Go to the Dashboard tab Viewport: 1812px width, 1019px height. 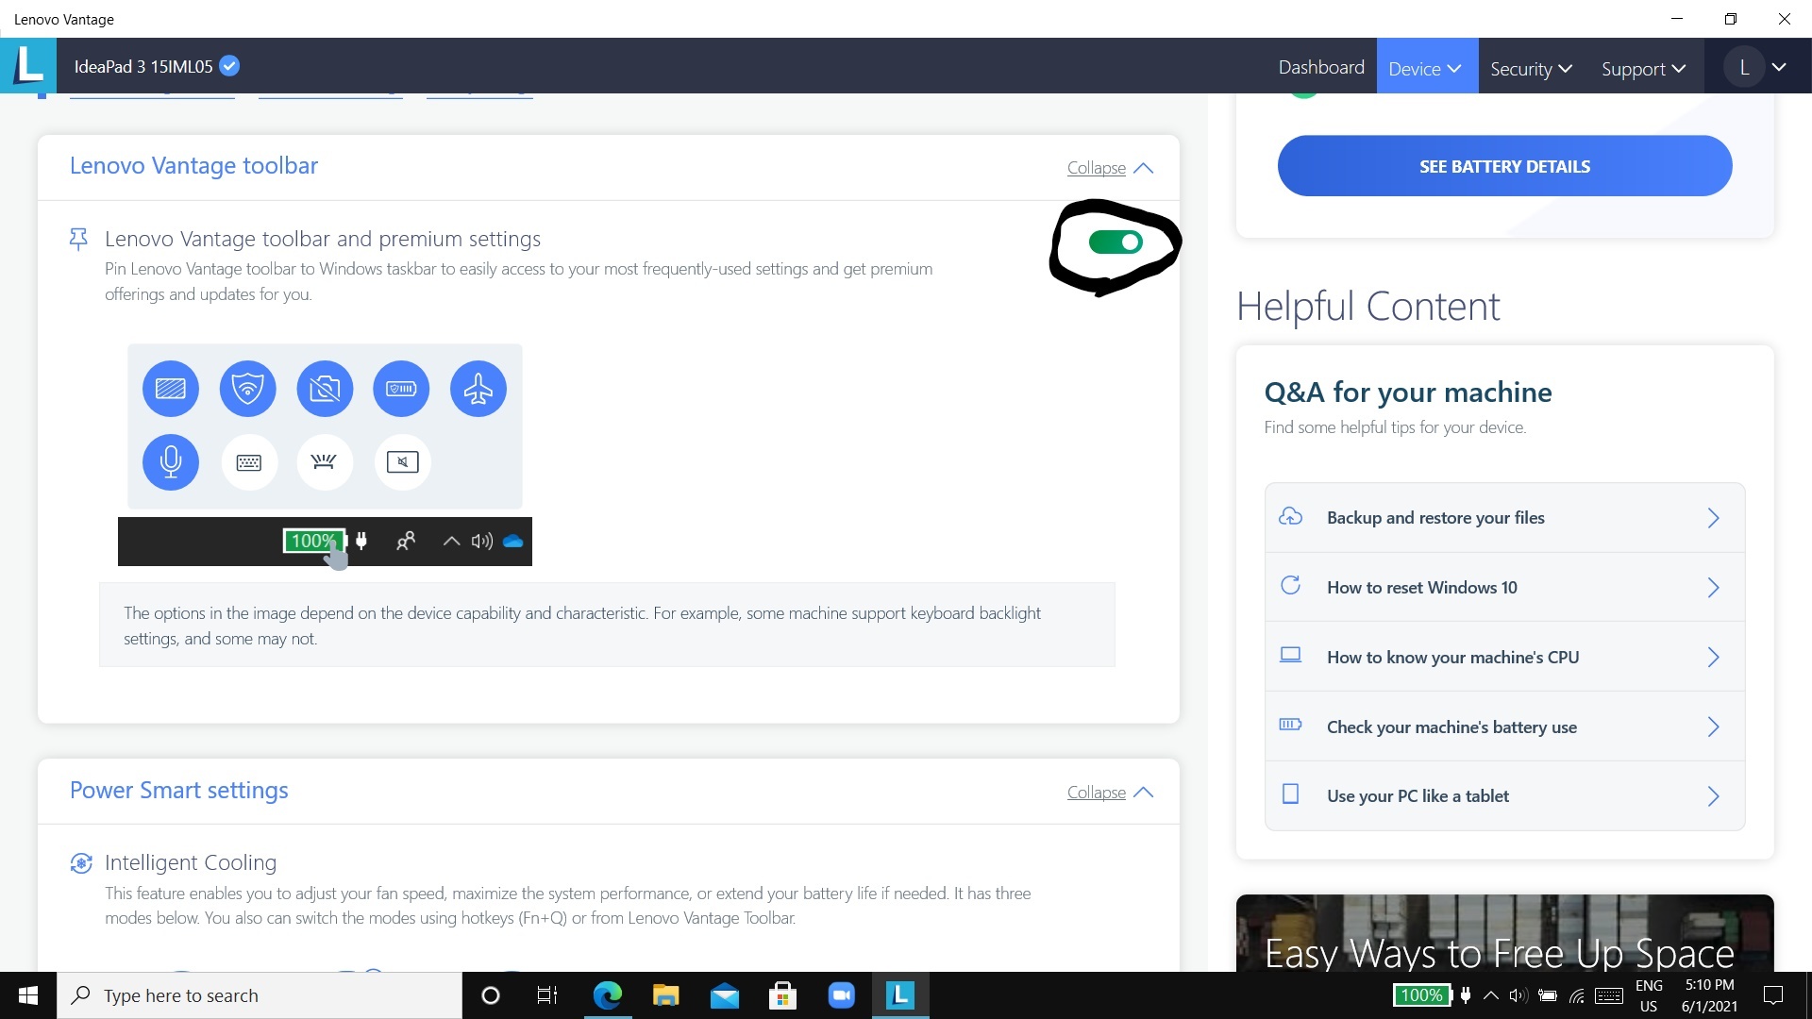pos(1321,67)
